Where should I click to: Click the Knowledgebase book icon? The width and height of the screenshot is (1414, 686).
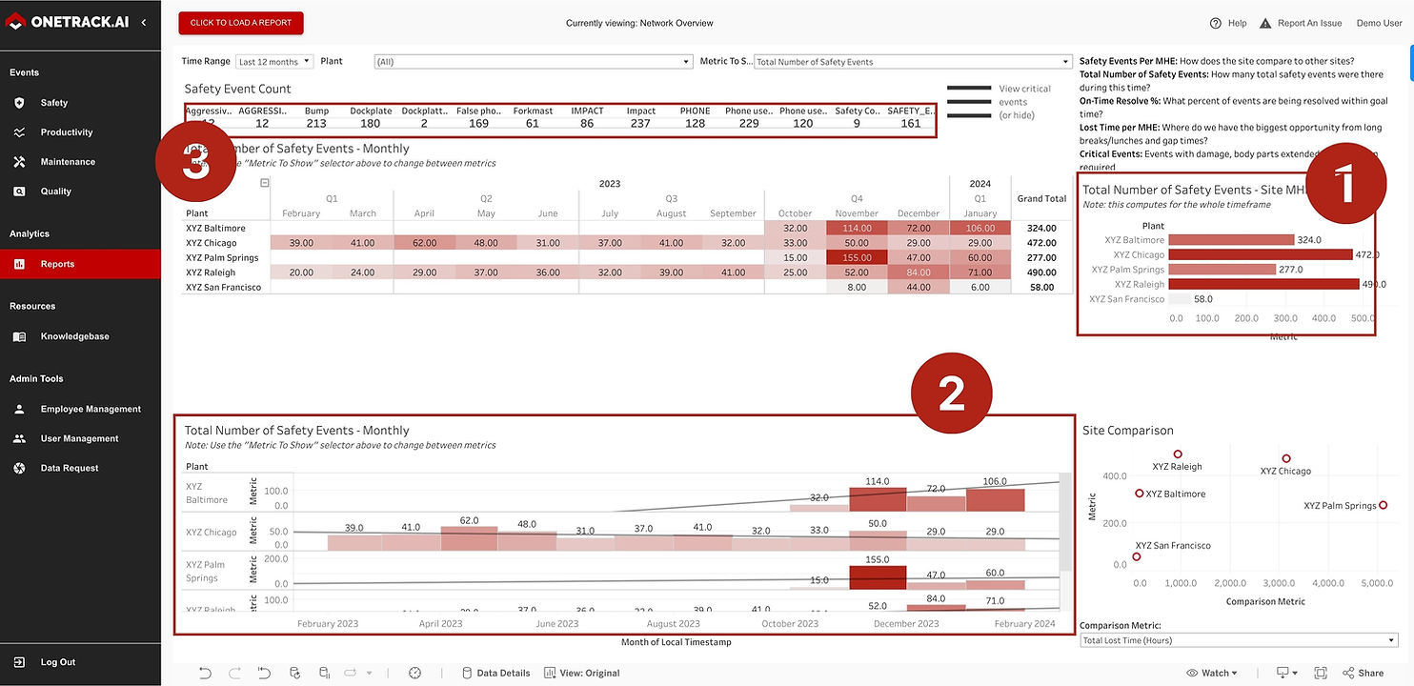[x=19, y=336]
